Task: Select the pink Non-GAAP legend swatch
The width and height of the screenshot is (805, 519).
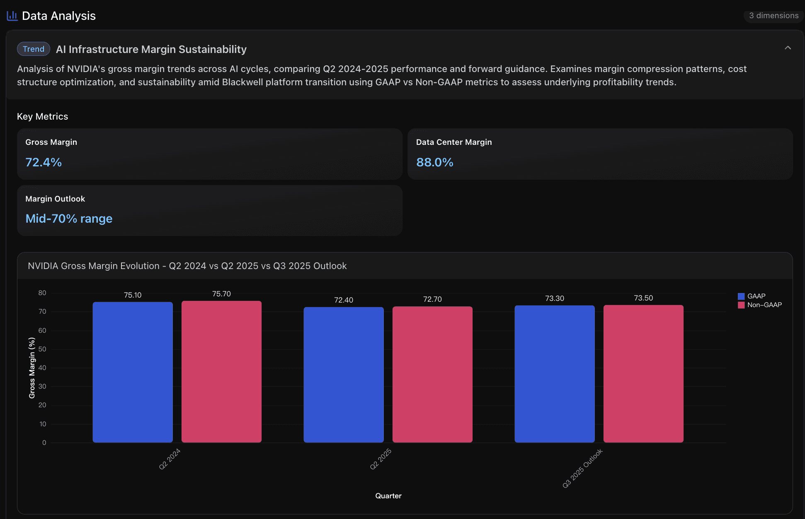Action: 741,305
